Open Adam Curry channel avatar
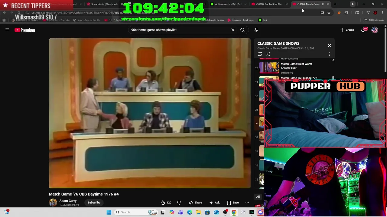 tap(53, 203)
